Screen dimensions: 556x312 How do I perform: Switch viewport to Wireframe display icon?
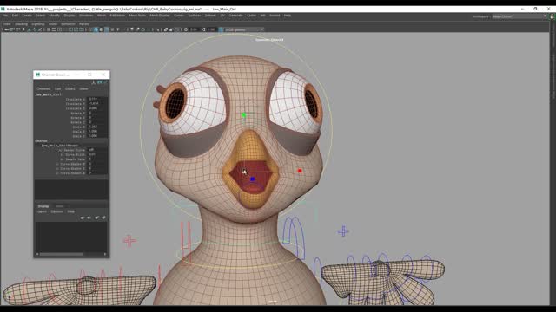coord(90,29)
